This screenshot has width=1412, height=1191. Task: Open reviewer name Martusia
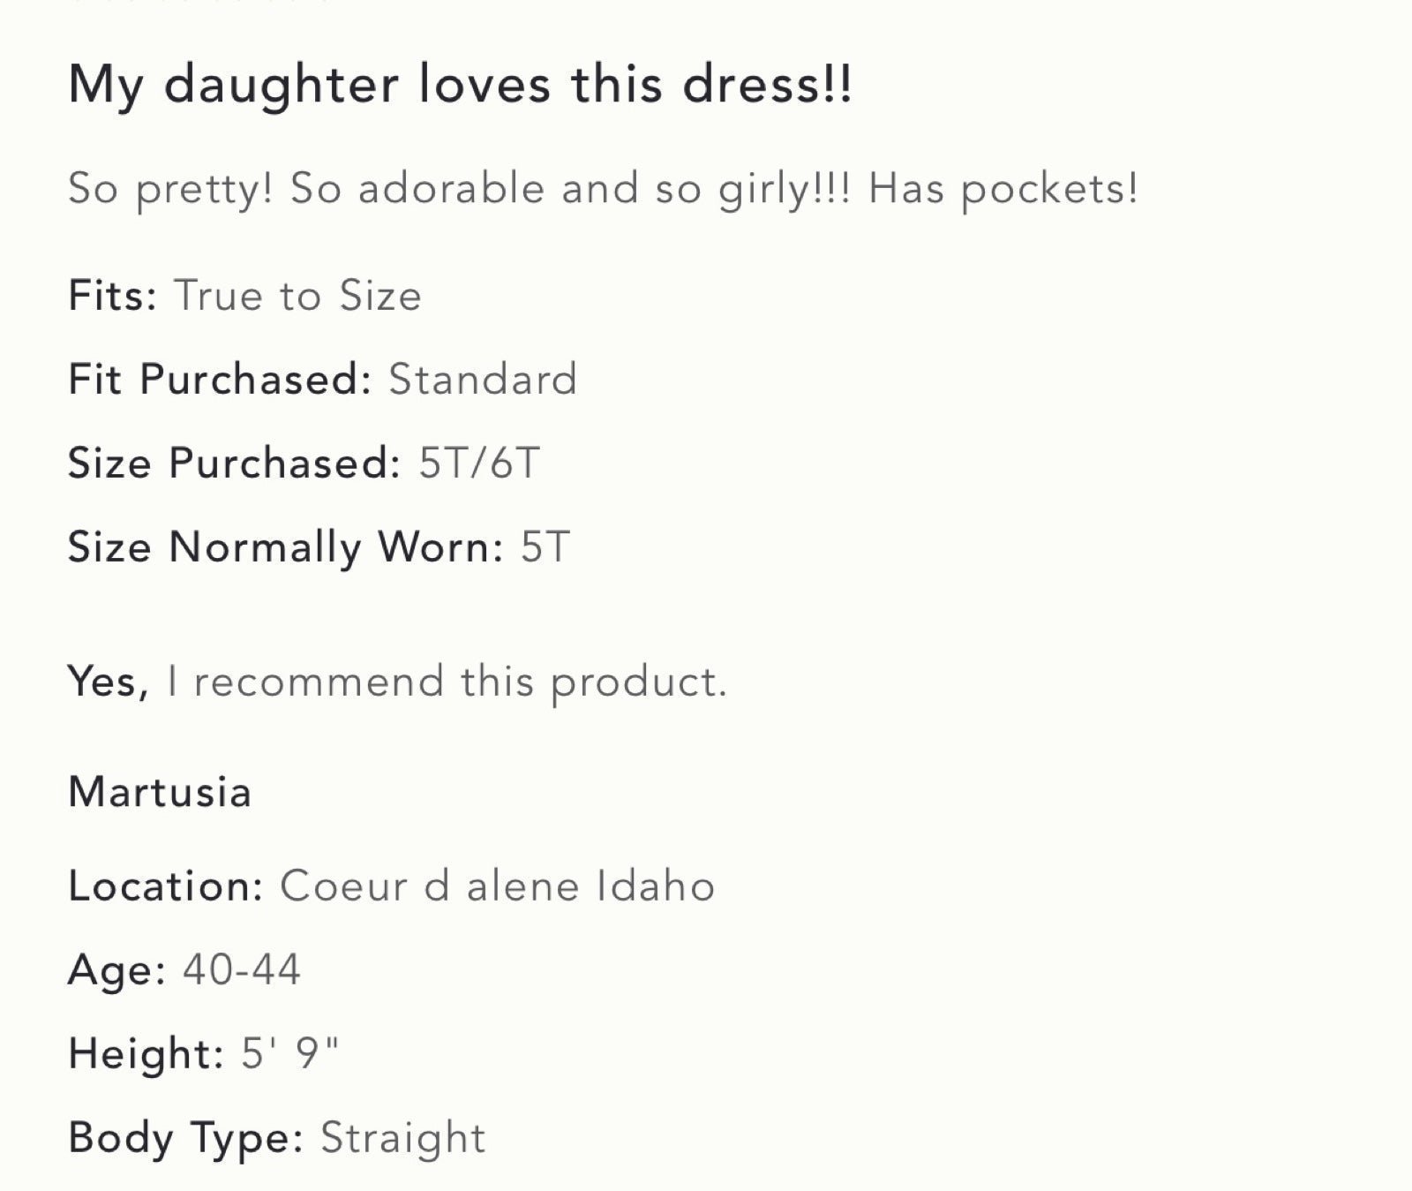point(160,792)
